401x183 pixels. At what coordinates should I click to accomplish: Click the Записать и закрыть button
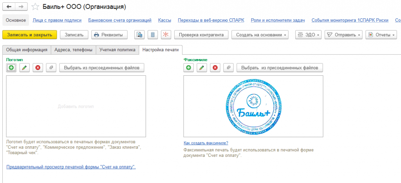pos(29,35)
